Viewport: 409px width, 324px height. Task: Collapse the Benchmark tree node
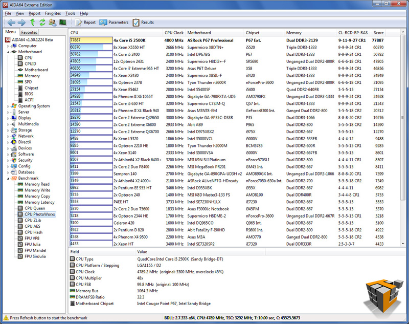[x=8, y=179]
